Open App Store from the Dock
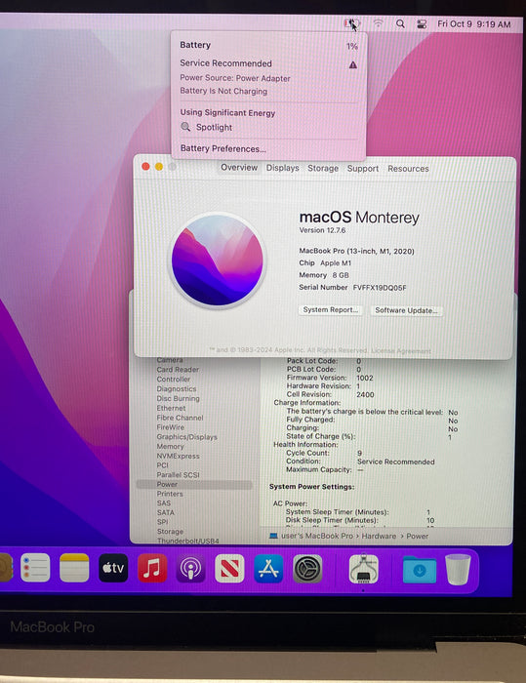 268,569
